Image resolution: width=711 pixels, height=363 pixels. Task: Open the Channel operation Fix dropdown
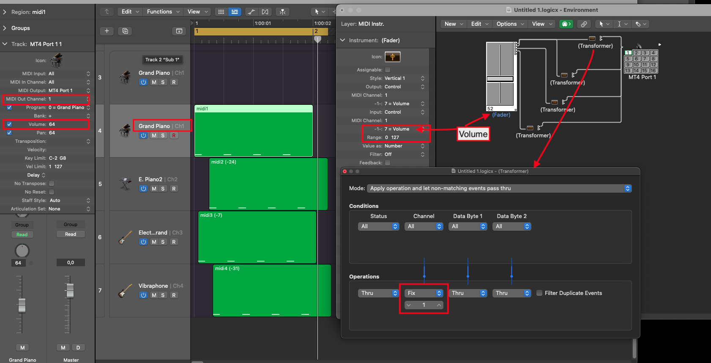(424, 293)
